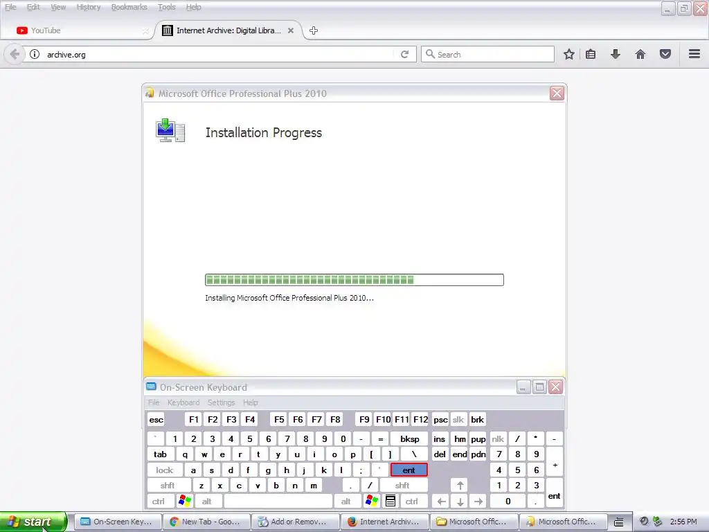Click the left arrow key

pyautogui.click(x=441, y=502)
